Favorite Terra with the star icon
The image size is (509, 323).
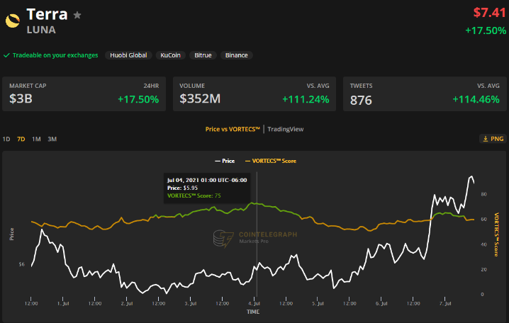(77, 15)
